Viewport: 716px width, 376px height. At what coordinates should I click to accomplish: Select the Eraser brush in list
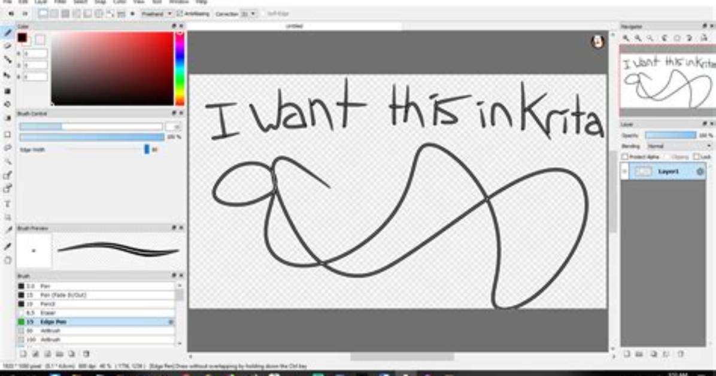click(95, 313)
